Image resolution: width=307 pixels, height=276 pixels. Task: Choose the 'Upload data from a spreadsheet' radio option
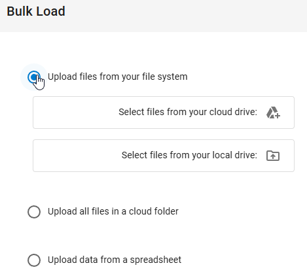pos(34,260)
